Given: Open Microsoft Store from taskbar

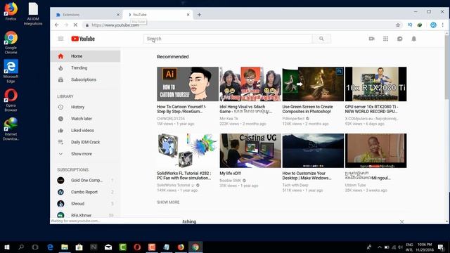Looking at the screenshot, I should pos(79,247).
